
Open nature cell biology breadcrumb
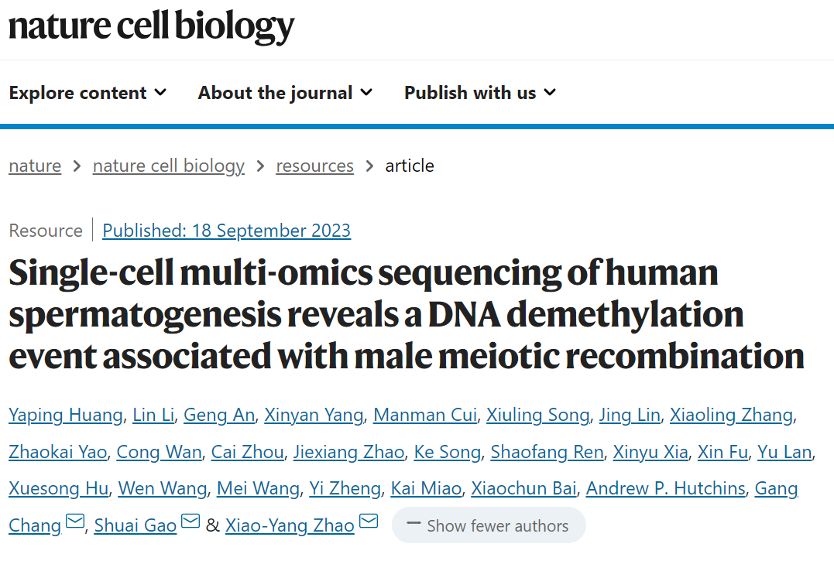point(168,166)
